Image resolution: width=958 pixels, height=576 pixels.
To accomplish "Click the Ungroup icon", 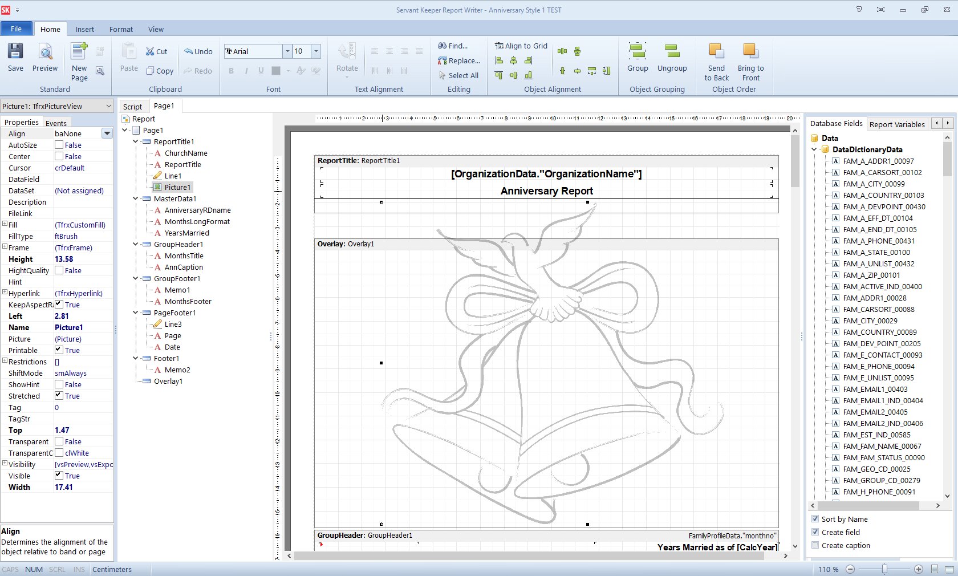I will point(672,57).
